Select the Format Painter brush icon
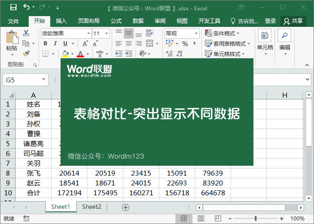 coord(26,54)
